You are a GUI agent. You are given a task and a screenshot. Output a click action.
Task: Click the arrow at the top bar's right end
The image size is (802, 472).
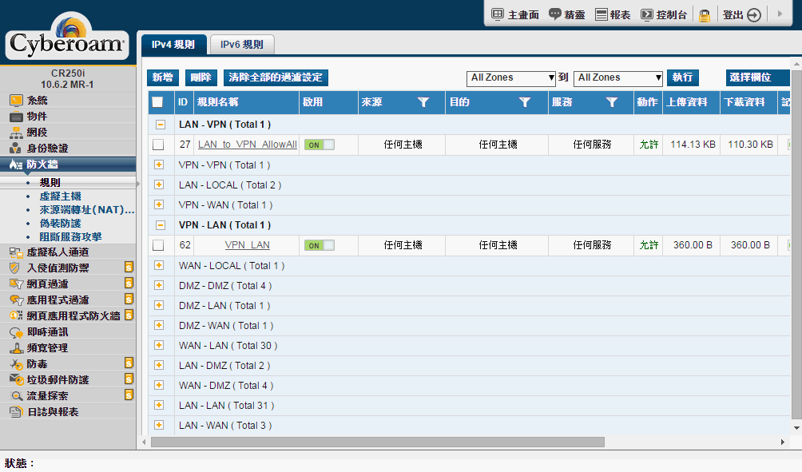(780, 14)
